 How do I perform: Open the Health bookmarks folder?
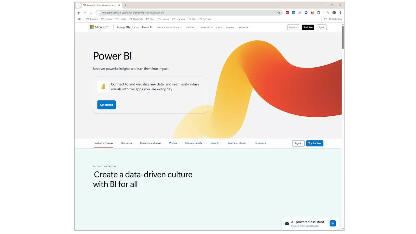tap(121, 19)
